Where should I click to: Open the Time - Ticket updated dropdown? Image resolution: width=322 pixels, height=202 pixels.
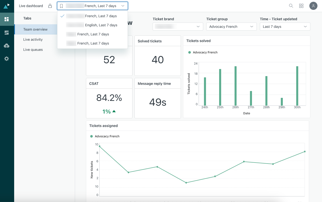click(285, 27)
